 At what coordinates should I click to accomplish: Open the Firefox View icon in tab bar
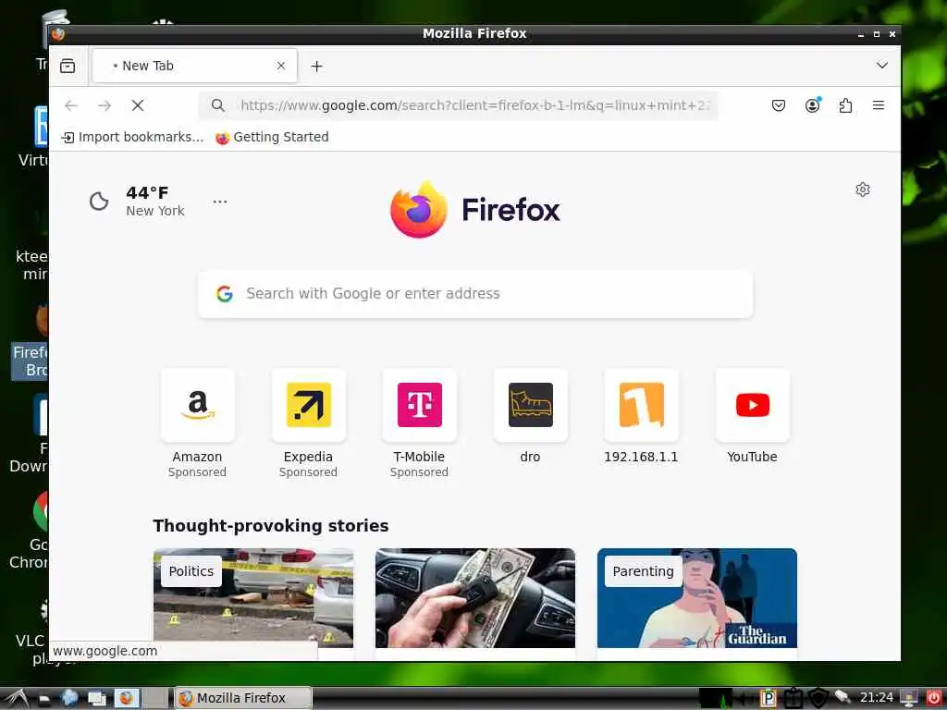[68, 66]
